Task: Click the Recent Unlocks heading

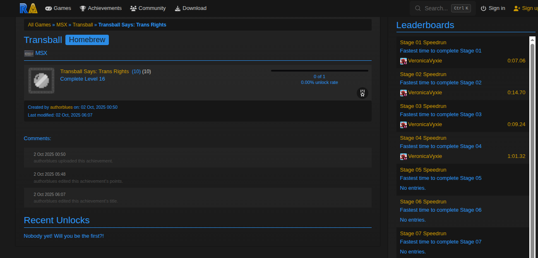Action: point(57,220)
